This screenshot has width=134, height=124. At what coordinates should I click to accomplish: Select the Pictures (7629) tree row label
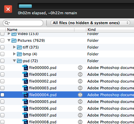pos(31,40)
